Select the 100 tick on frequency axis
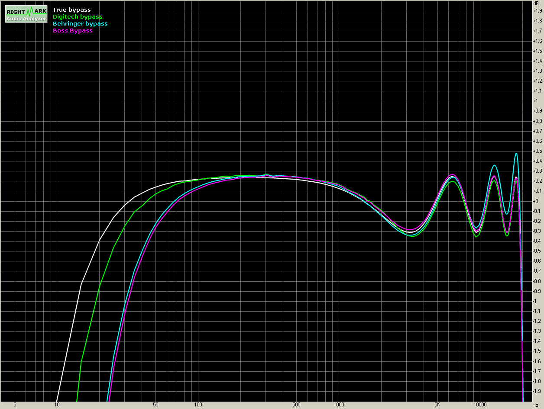This screenshot has width=544, height=409. 198,405
